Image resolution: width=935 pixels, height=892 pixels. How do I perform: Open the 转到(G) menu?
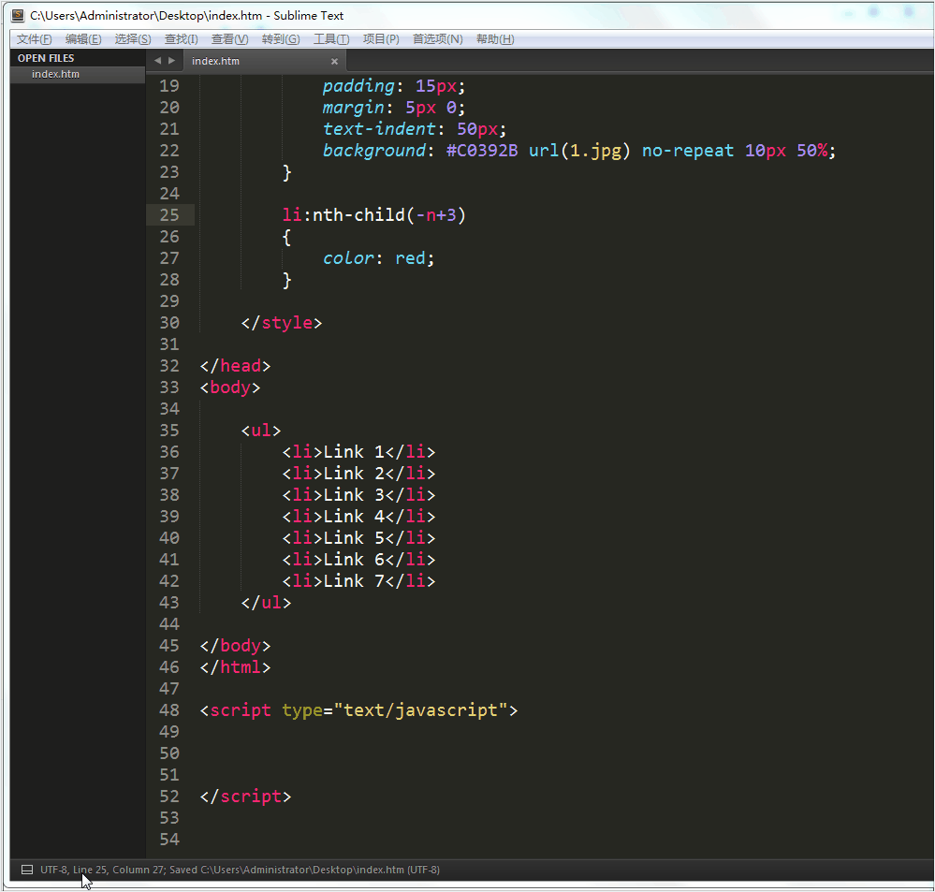click(x=281, y=39)
